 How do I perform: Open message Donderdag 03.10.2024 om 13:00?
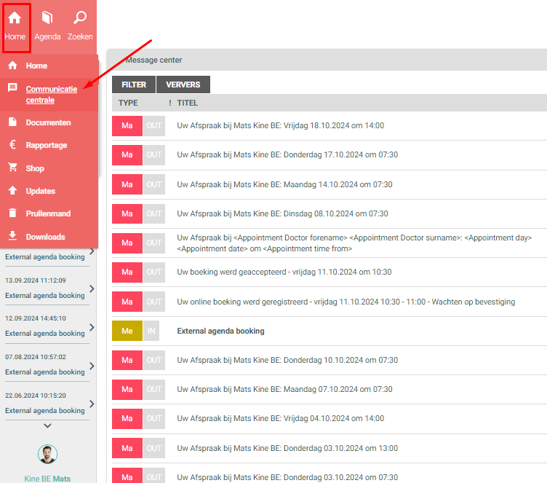(287, 449)
